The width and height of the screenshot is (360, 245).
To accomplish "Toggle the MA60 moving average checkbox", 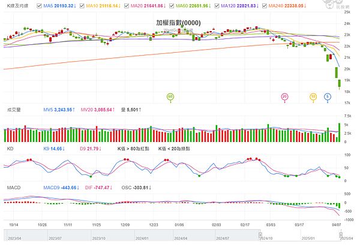I will tap(172, 6).
